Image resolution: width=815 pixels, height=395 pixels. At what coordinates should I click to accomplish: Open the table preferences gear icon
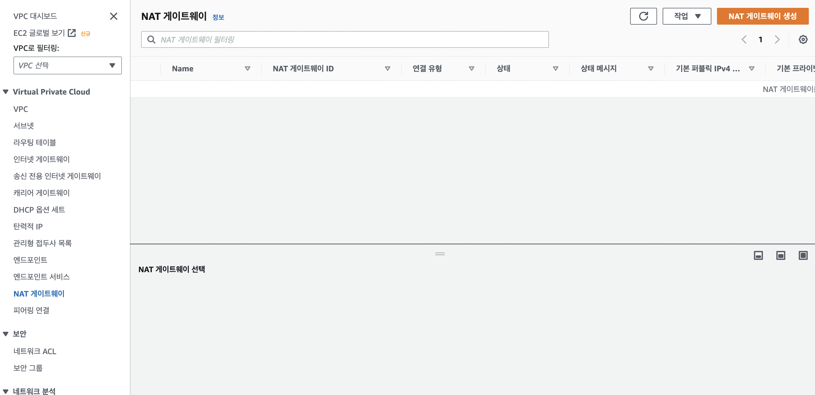click(803, 39)
